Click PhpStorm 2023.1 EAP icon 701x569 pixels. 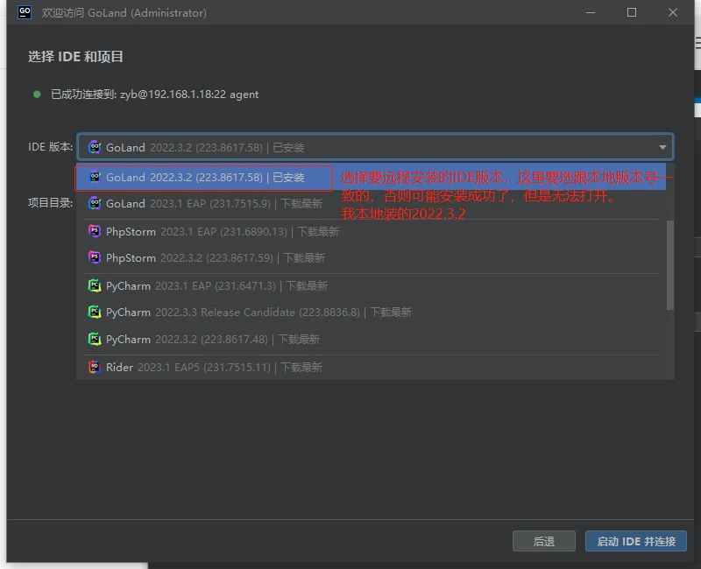click(x=95, y=231)
